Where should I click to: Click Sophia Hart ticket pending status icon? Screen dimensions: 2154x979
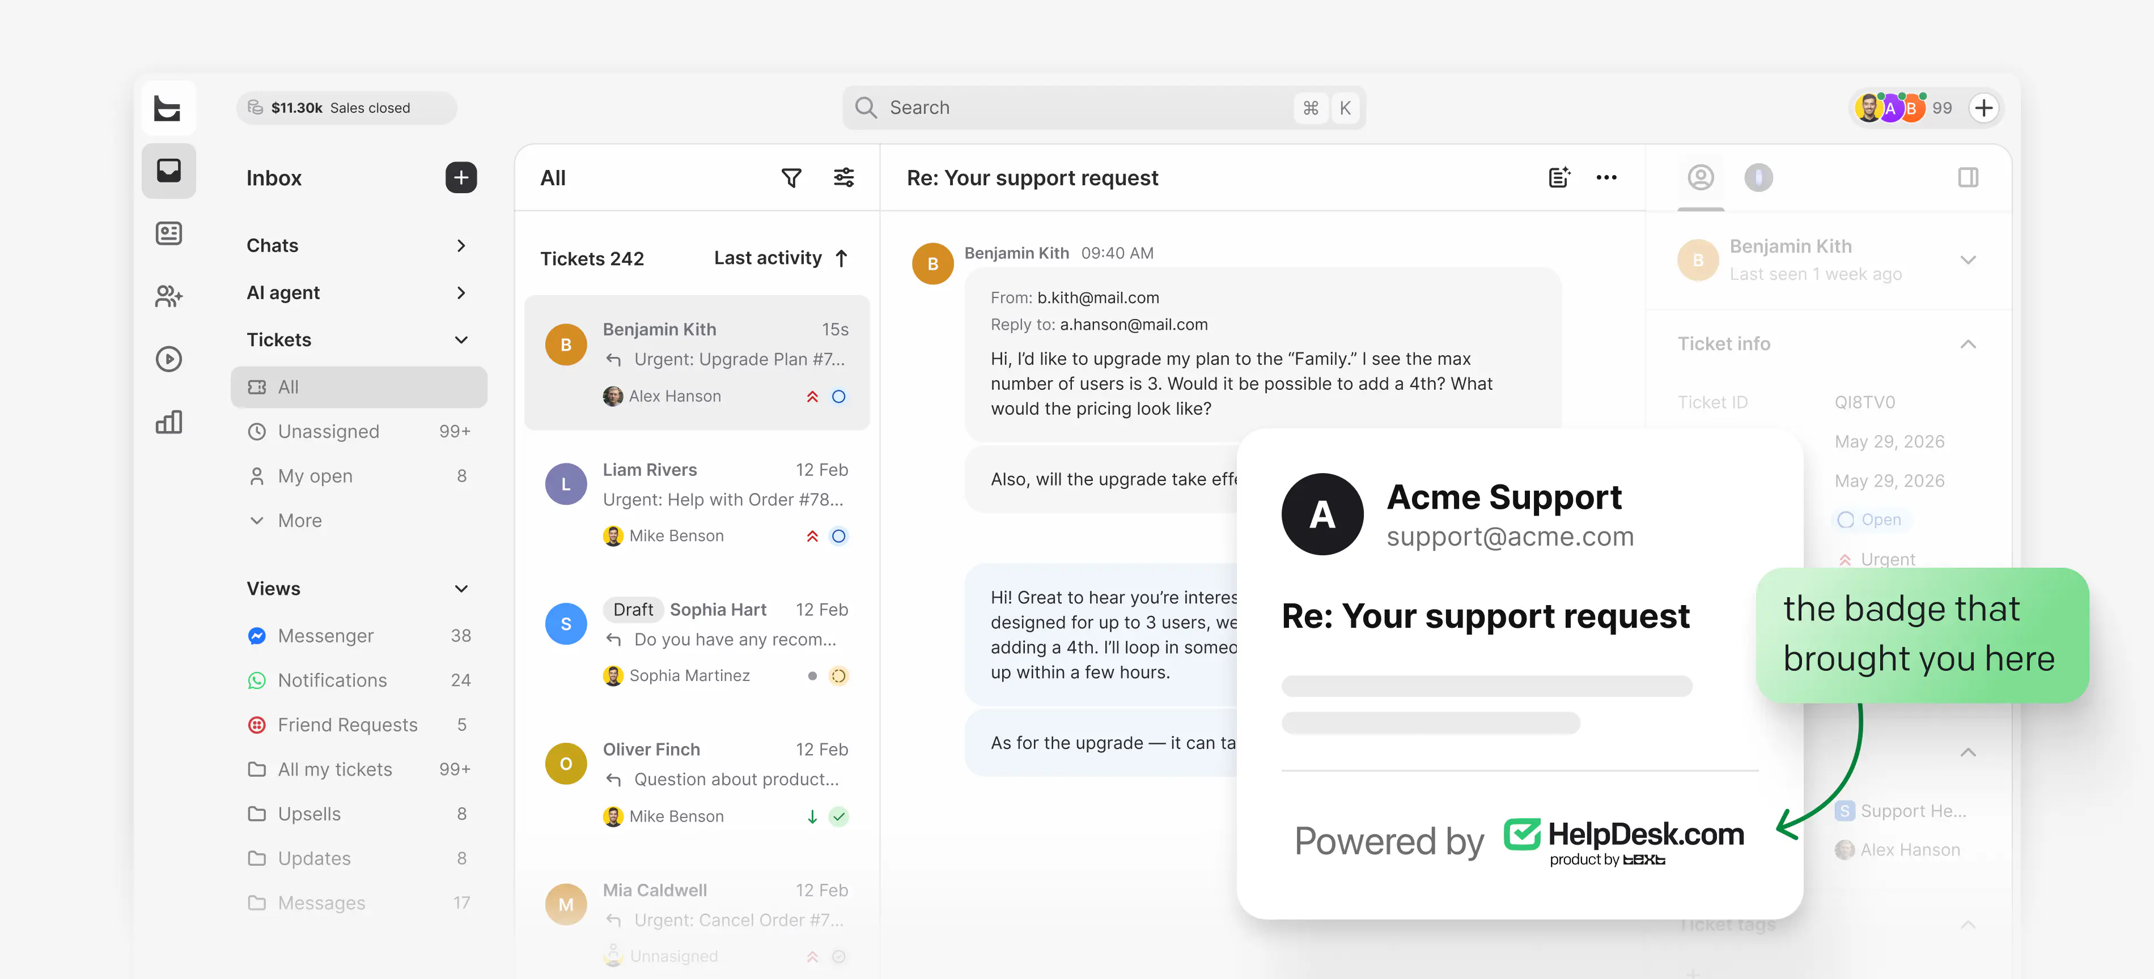tap(839, 675)
